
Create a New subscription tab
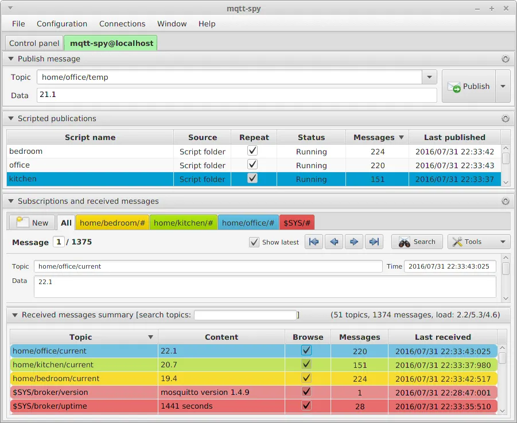(x=32, y=223)
